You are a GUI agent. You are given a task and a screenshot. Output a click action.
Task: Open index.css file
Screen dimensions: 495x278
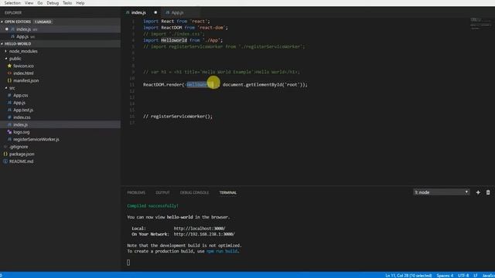tap(22, 117)
